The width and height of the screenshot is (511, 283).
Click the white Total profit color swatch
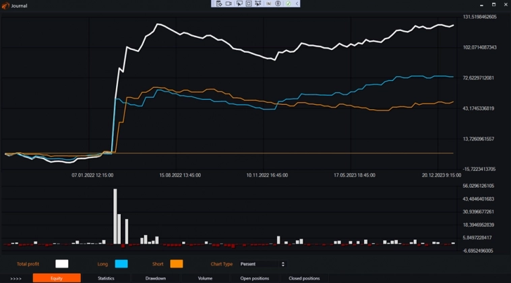(x=61, y=264)
